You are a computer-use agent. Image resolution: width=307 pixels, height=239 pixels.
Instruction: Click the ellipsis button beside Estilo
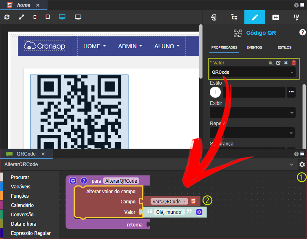291,92
